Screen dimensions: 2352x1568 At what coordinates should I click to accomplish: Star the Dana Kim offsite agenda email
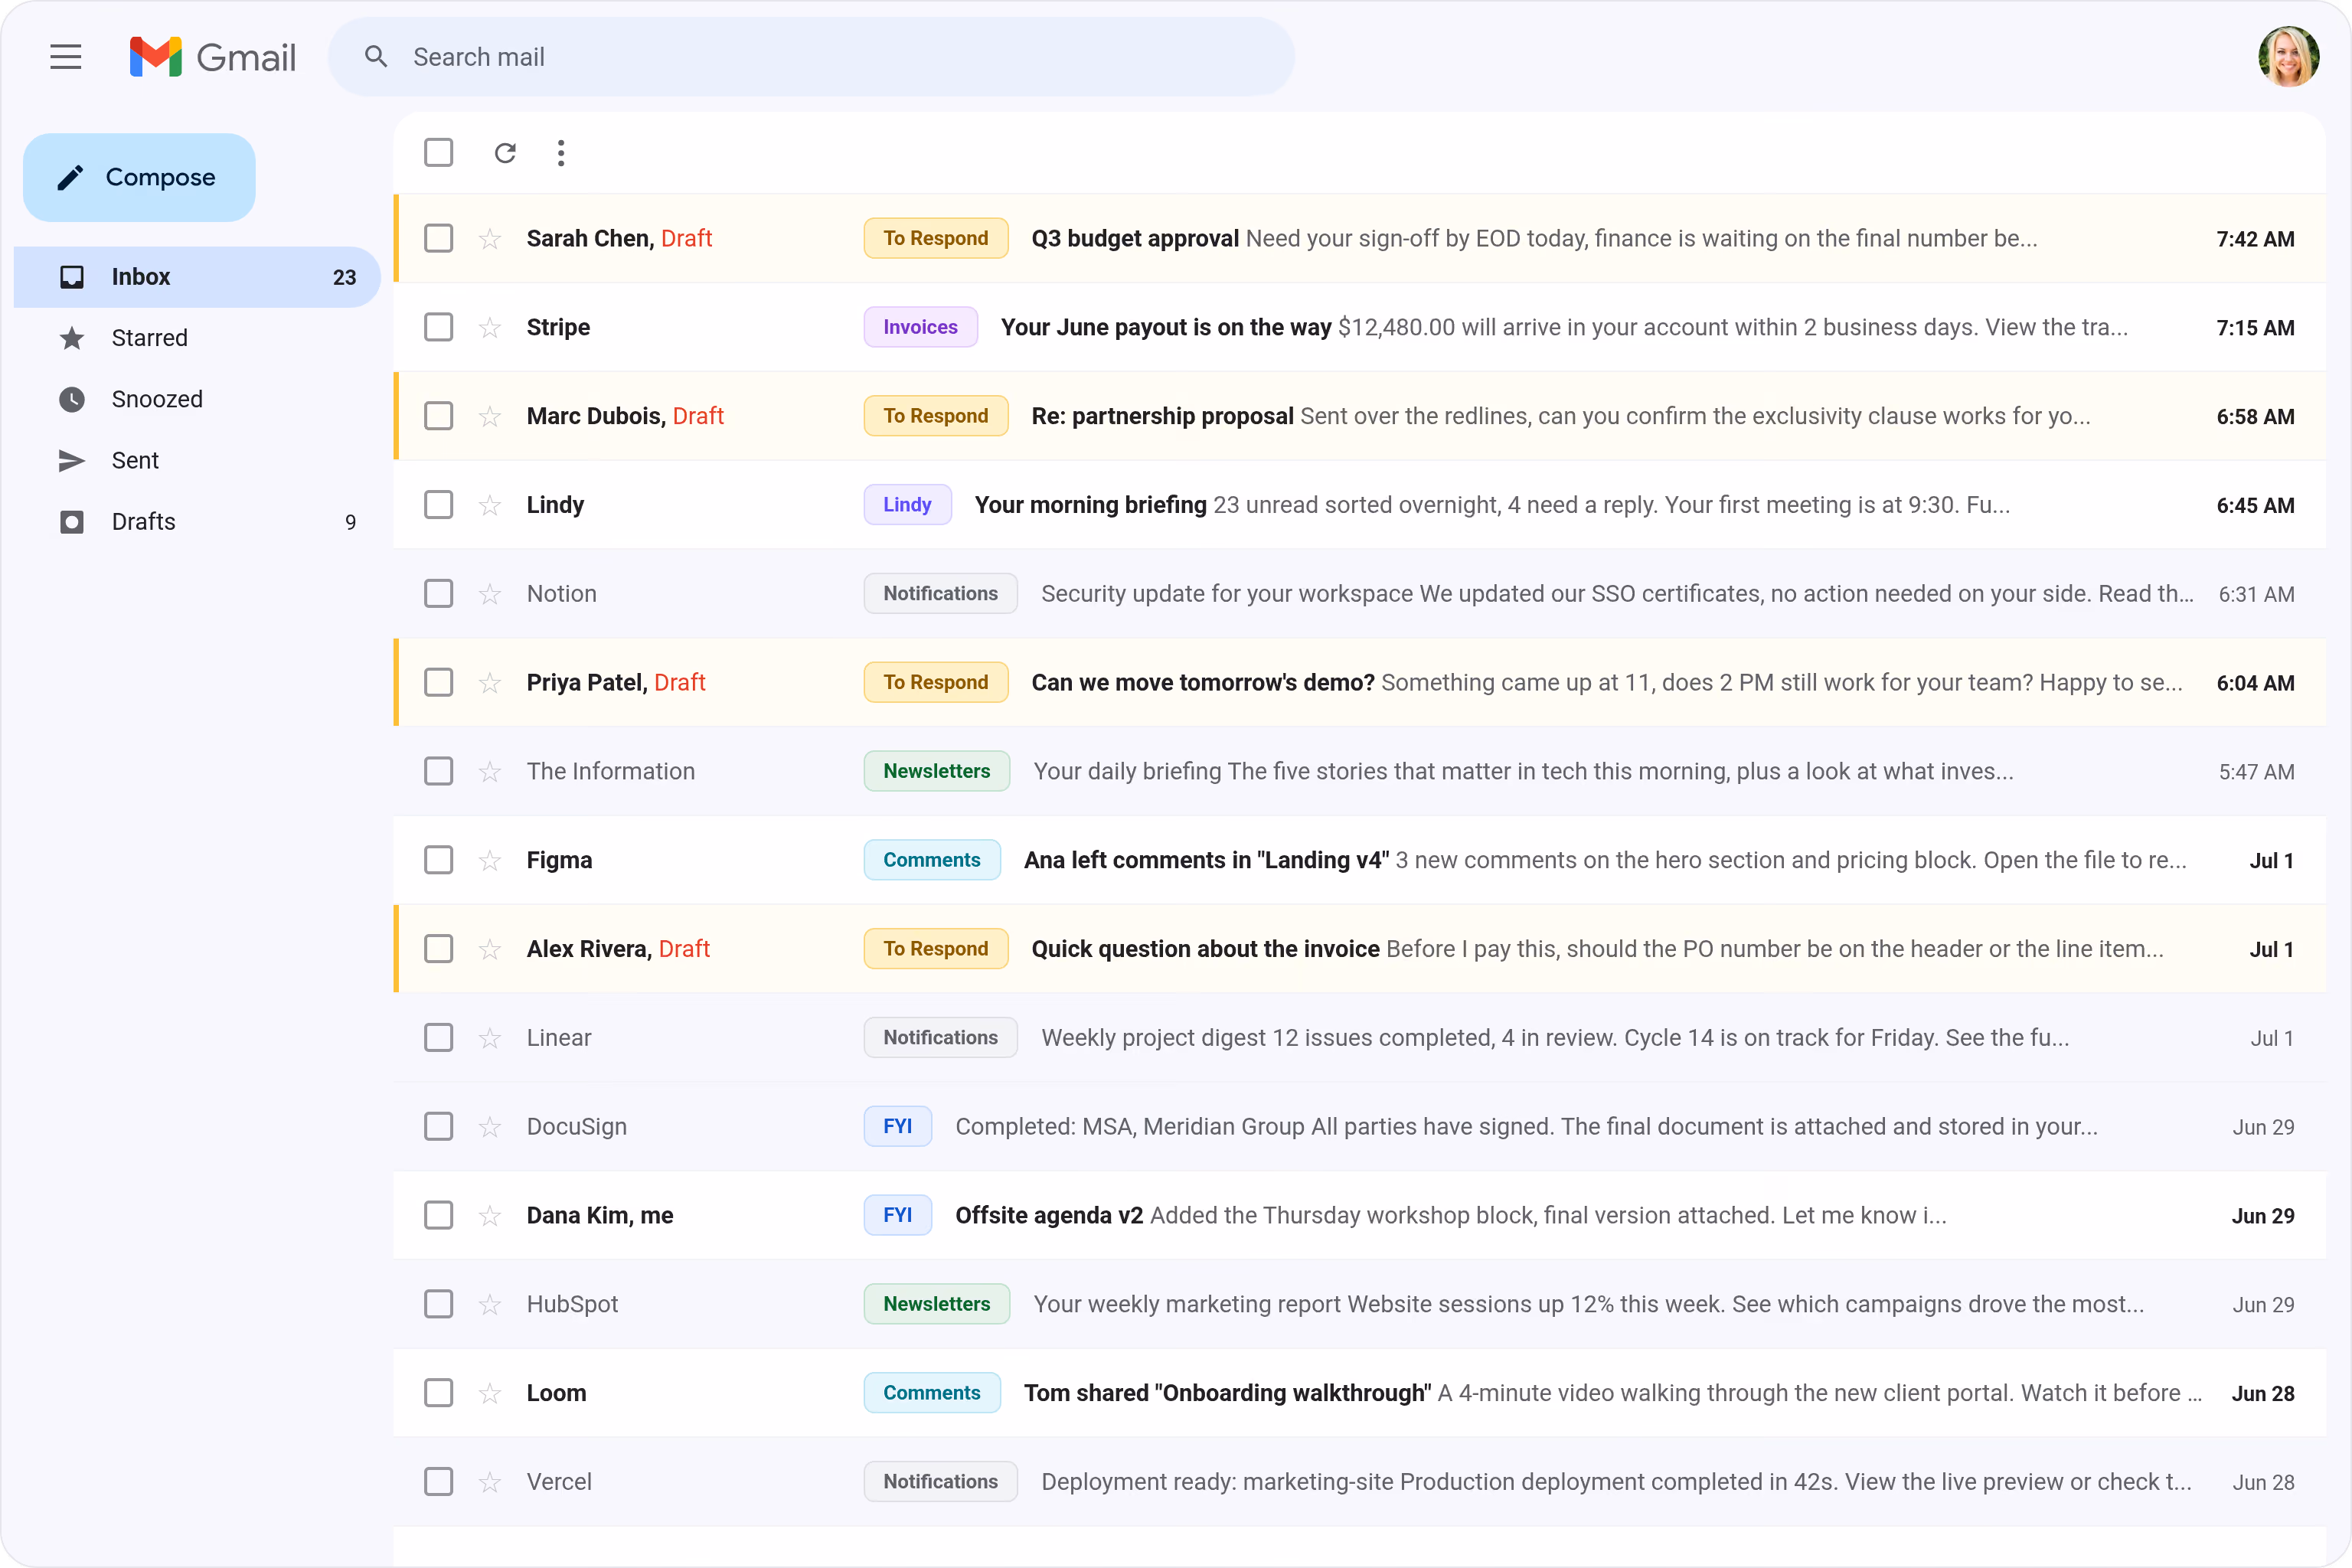point(489,1216)
